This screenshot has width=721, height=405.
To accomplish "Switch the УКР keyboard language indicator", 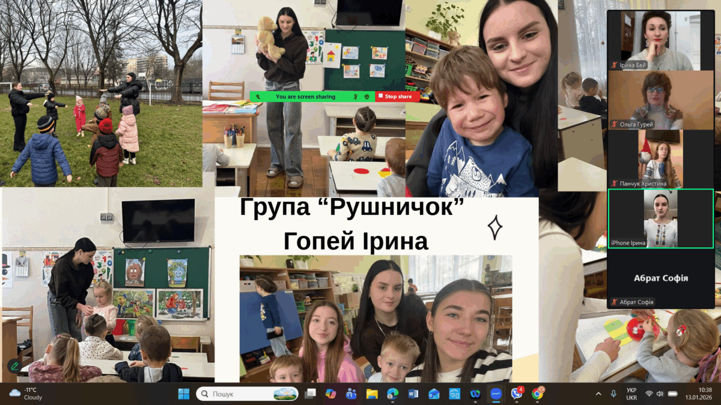I will click(x=631, y=394).
